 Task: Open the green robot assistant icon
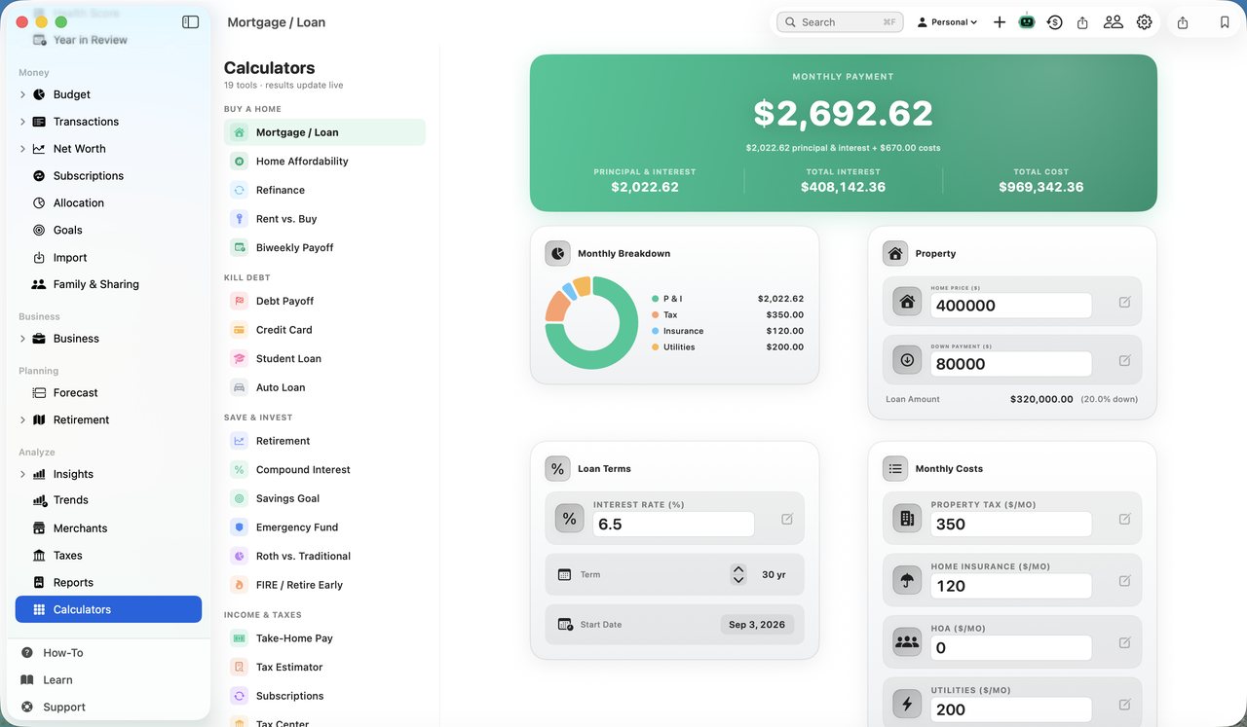tap(1027, 21)
